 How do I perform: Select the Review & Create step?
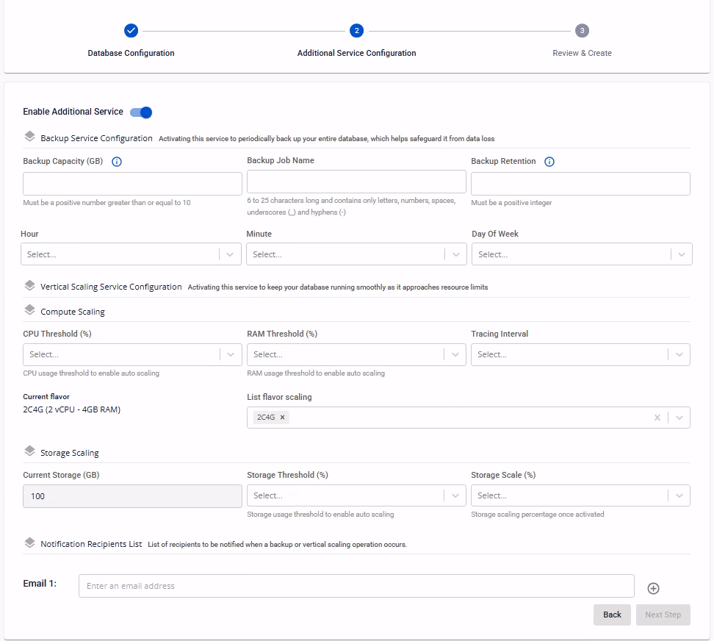(582, 31)
